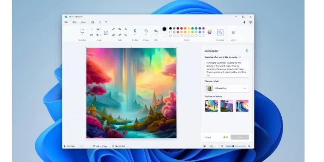Pick the Color picker eyedropper tool
Image resolution: width=324 pixels, height=162 pixels.
(120, 35)
